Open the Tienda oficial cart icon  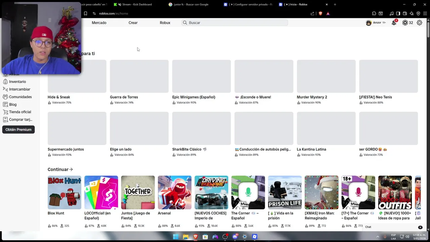[x=5, y=112]
